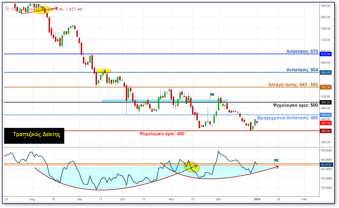339x208 pixels.
Task: Click the 800.00 price axis label
Action: [x=325, y=17]
